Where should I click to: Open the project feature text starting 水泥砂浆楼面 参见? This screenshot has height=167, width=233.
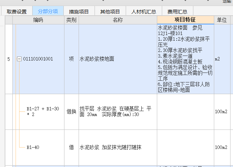point(186,59)
